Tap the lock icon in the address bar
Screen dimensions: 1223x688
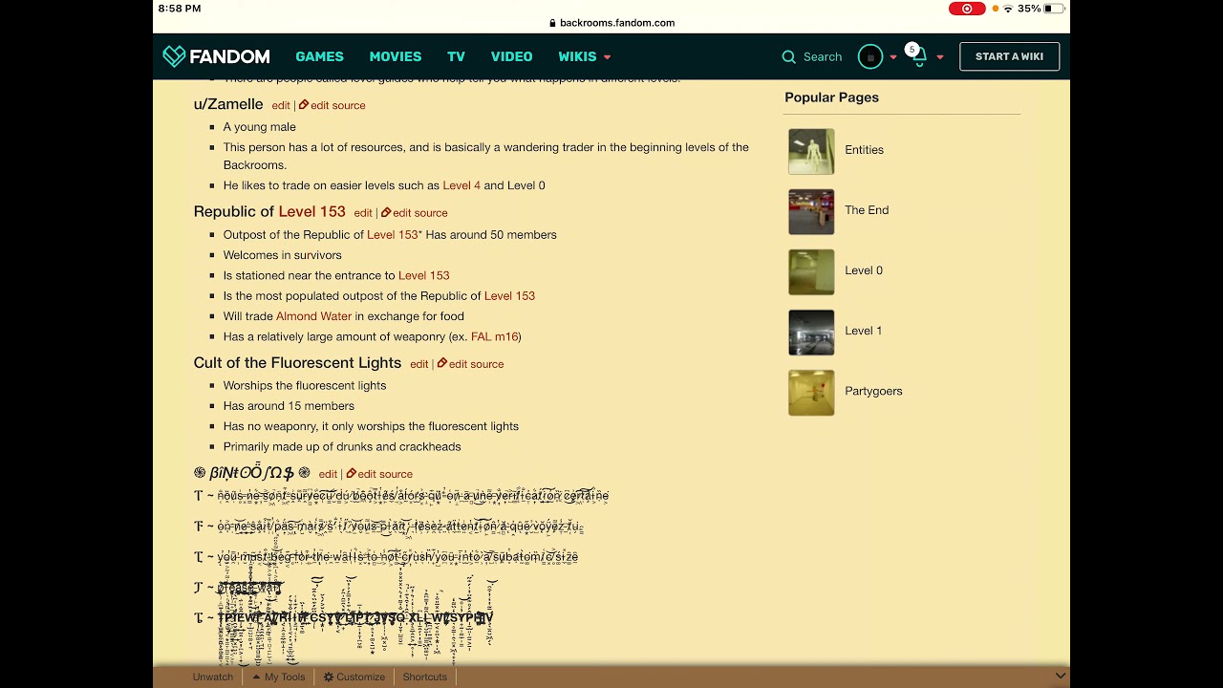553,23
